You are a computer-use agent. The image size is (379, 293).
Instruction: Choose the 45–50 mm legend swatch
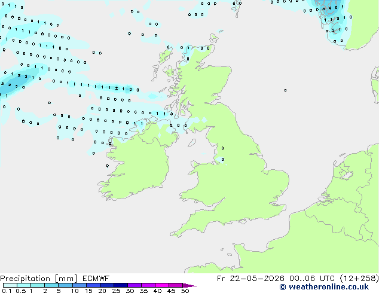(x=176, y=285)
